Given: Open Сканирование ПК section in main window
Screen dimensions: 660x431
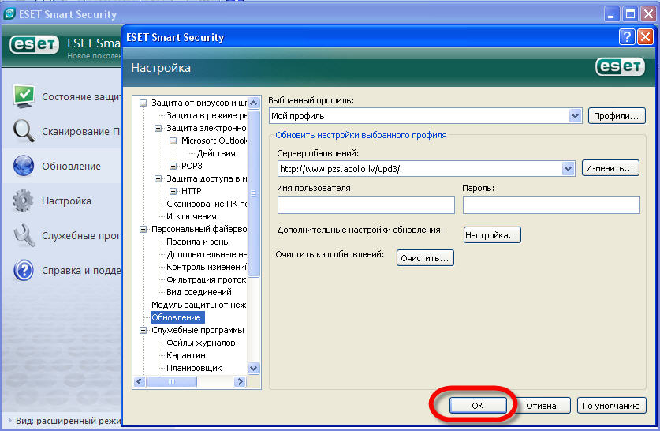Looking at the screenshot, I should coord(81,132).
